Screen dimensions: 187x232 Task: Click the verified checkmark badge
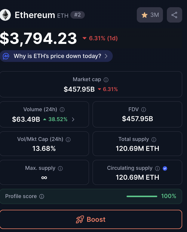pyautogui.click(x=165, y=168)
